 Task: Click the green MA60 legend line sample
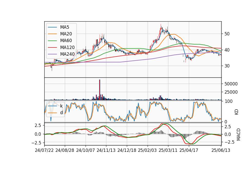52,41
